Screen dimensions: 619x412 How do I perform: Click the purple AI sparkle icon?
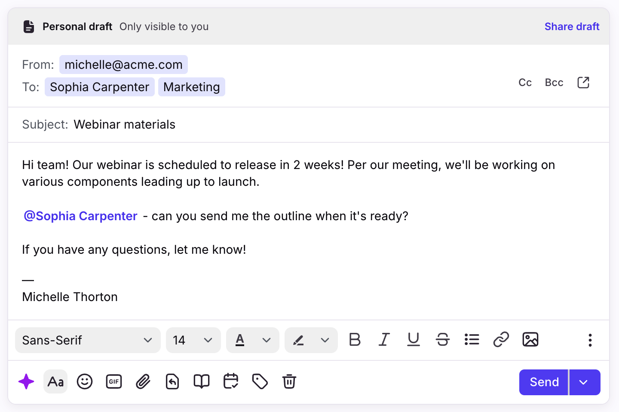(x=26, y=381)
